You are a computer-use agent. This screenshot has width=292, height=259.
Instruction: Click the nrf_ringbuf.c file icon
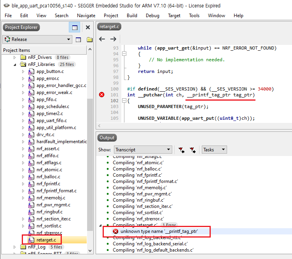pos(31,212)
